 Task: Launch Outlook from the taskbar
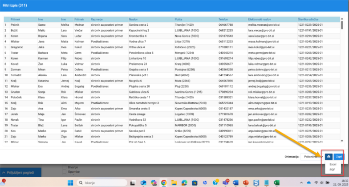[143, 183]
